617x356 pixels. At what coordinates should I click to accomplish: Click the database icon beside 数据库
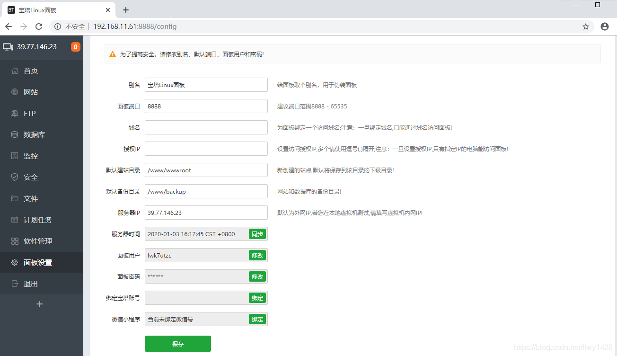[x=15, y=134]
